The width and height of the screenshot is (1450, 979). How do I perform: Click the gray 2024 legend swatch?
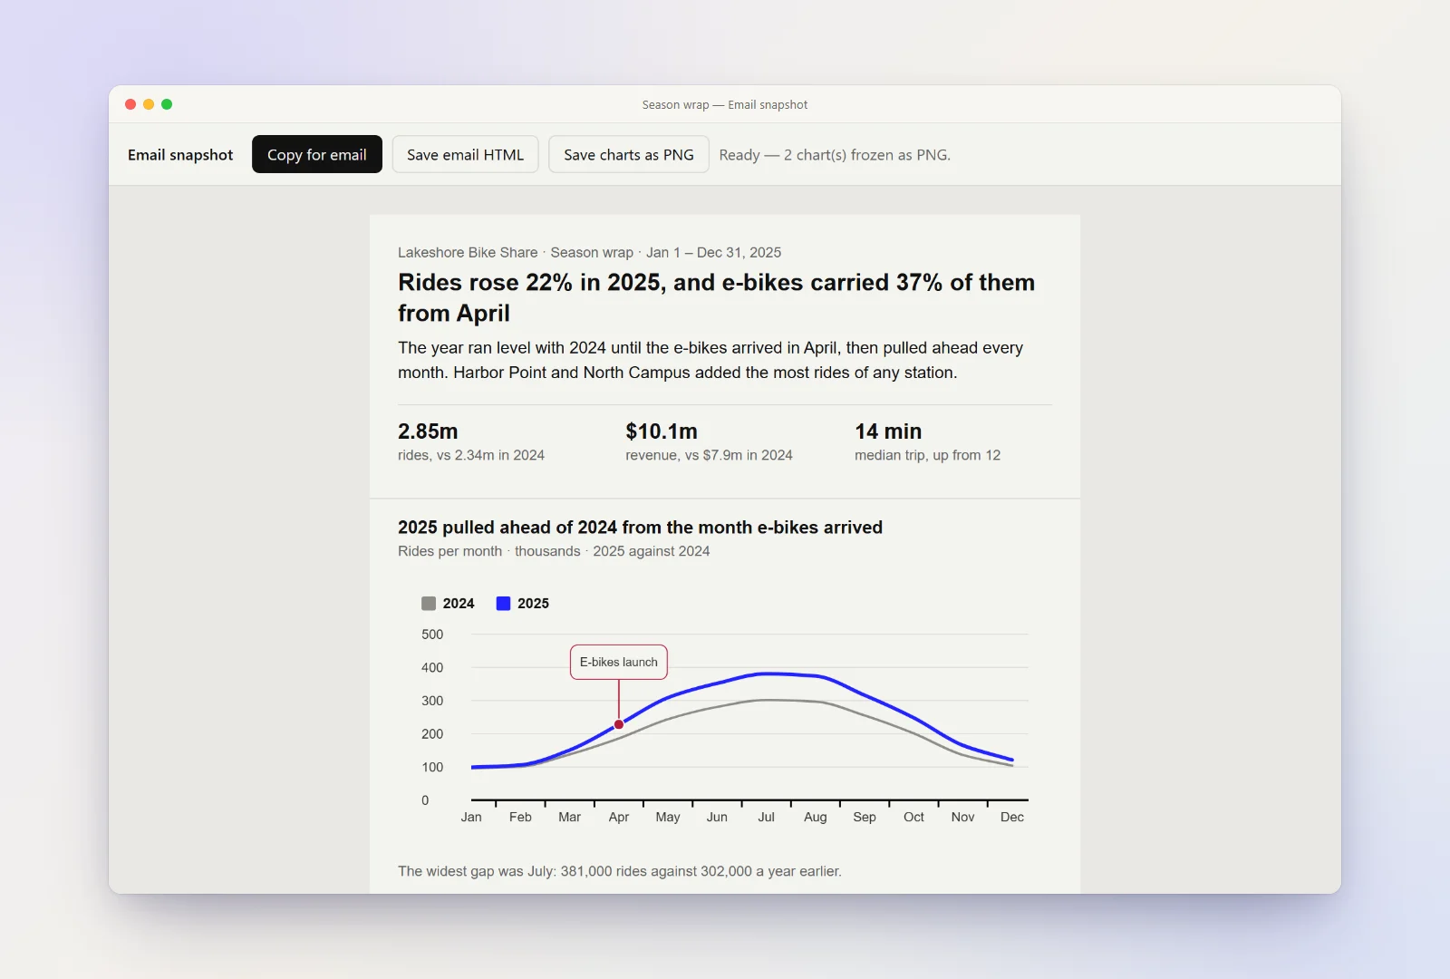coord(429,604)
